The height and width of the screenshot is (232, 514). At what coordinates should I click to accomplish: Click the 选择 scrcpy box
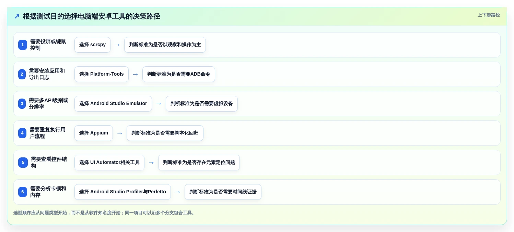(x=92, y=45)
